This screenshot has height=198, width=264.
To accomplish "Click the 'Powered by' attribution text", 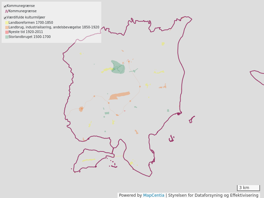I will click(x=130, y=195).
